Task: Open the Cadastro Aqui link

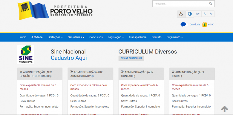Action: (x=69, y=58)
